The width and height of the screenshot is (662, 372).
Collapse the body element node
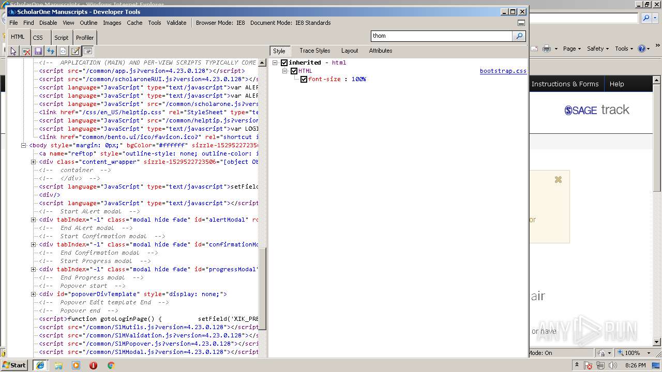[x=23, y=145]
